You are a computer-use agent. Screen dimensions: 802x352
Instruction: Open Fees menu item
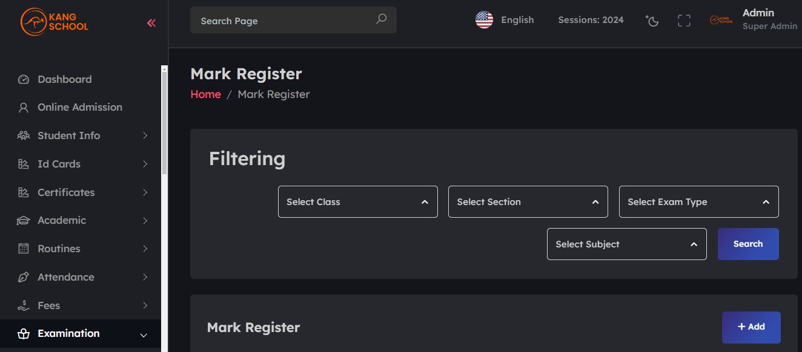tap(81, 305)
